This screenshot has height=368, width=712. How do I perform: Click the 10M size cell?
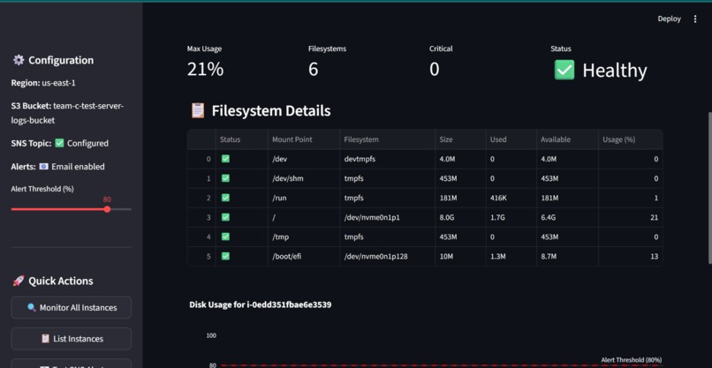tap(460, 257)
